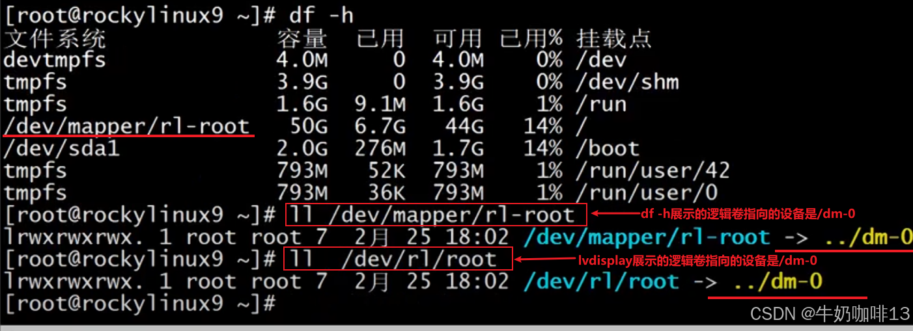Click the '/run/user/42' mount point
Image resolution: width=913 pixels, height=331 pixels.
point(653,170)
